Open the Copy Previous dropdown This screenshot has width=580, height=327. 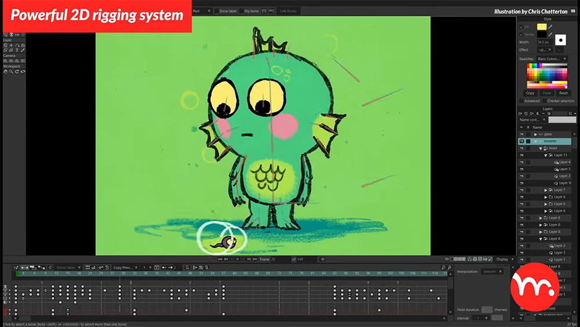125,267
